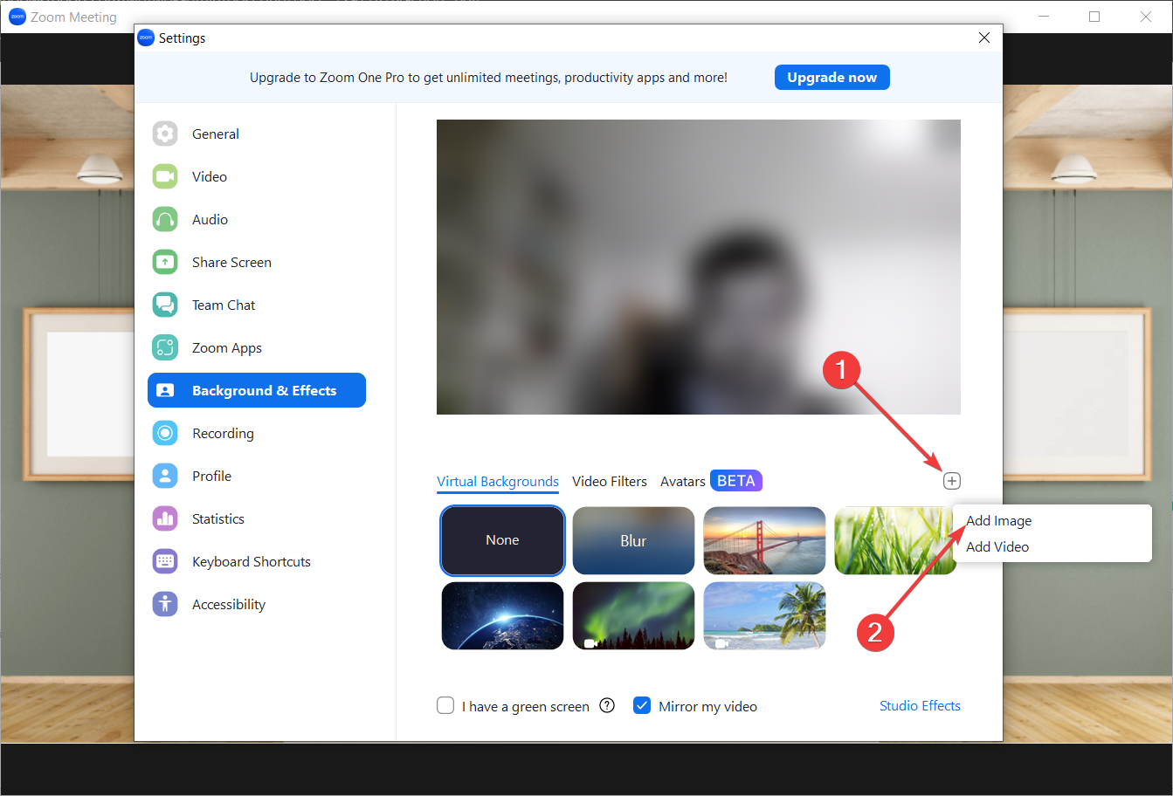Close the Settings dialog
Viewport: 1173px width, 796px height.
point(984,38)
